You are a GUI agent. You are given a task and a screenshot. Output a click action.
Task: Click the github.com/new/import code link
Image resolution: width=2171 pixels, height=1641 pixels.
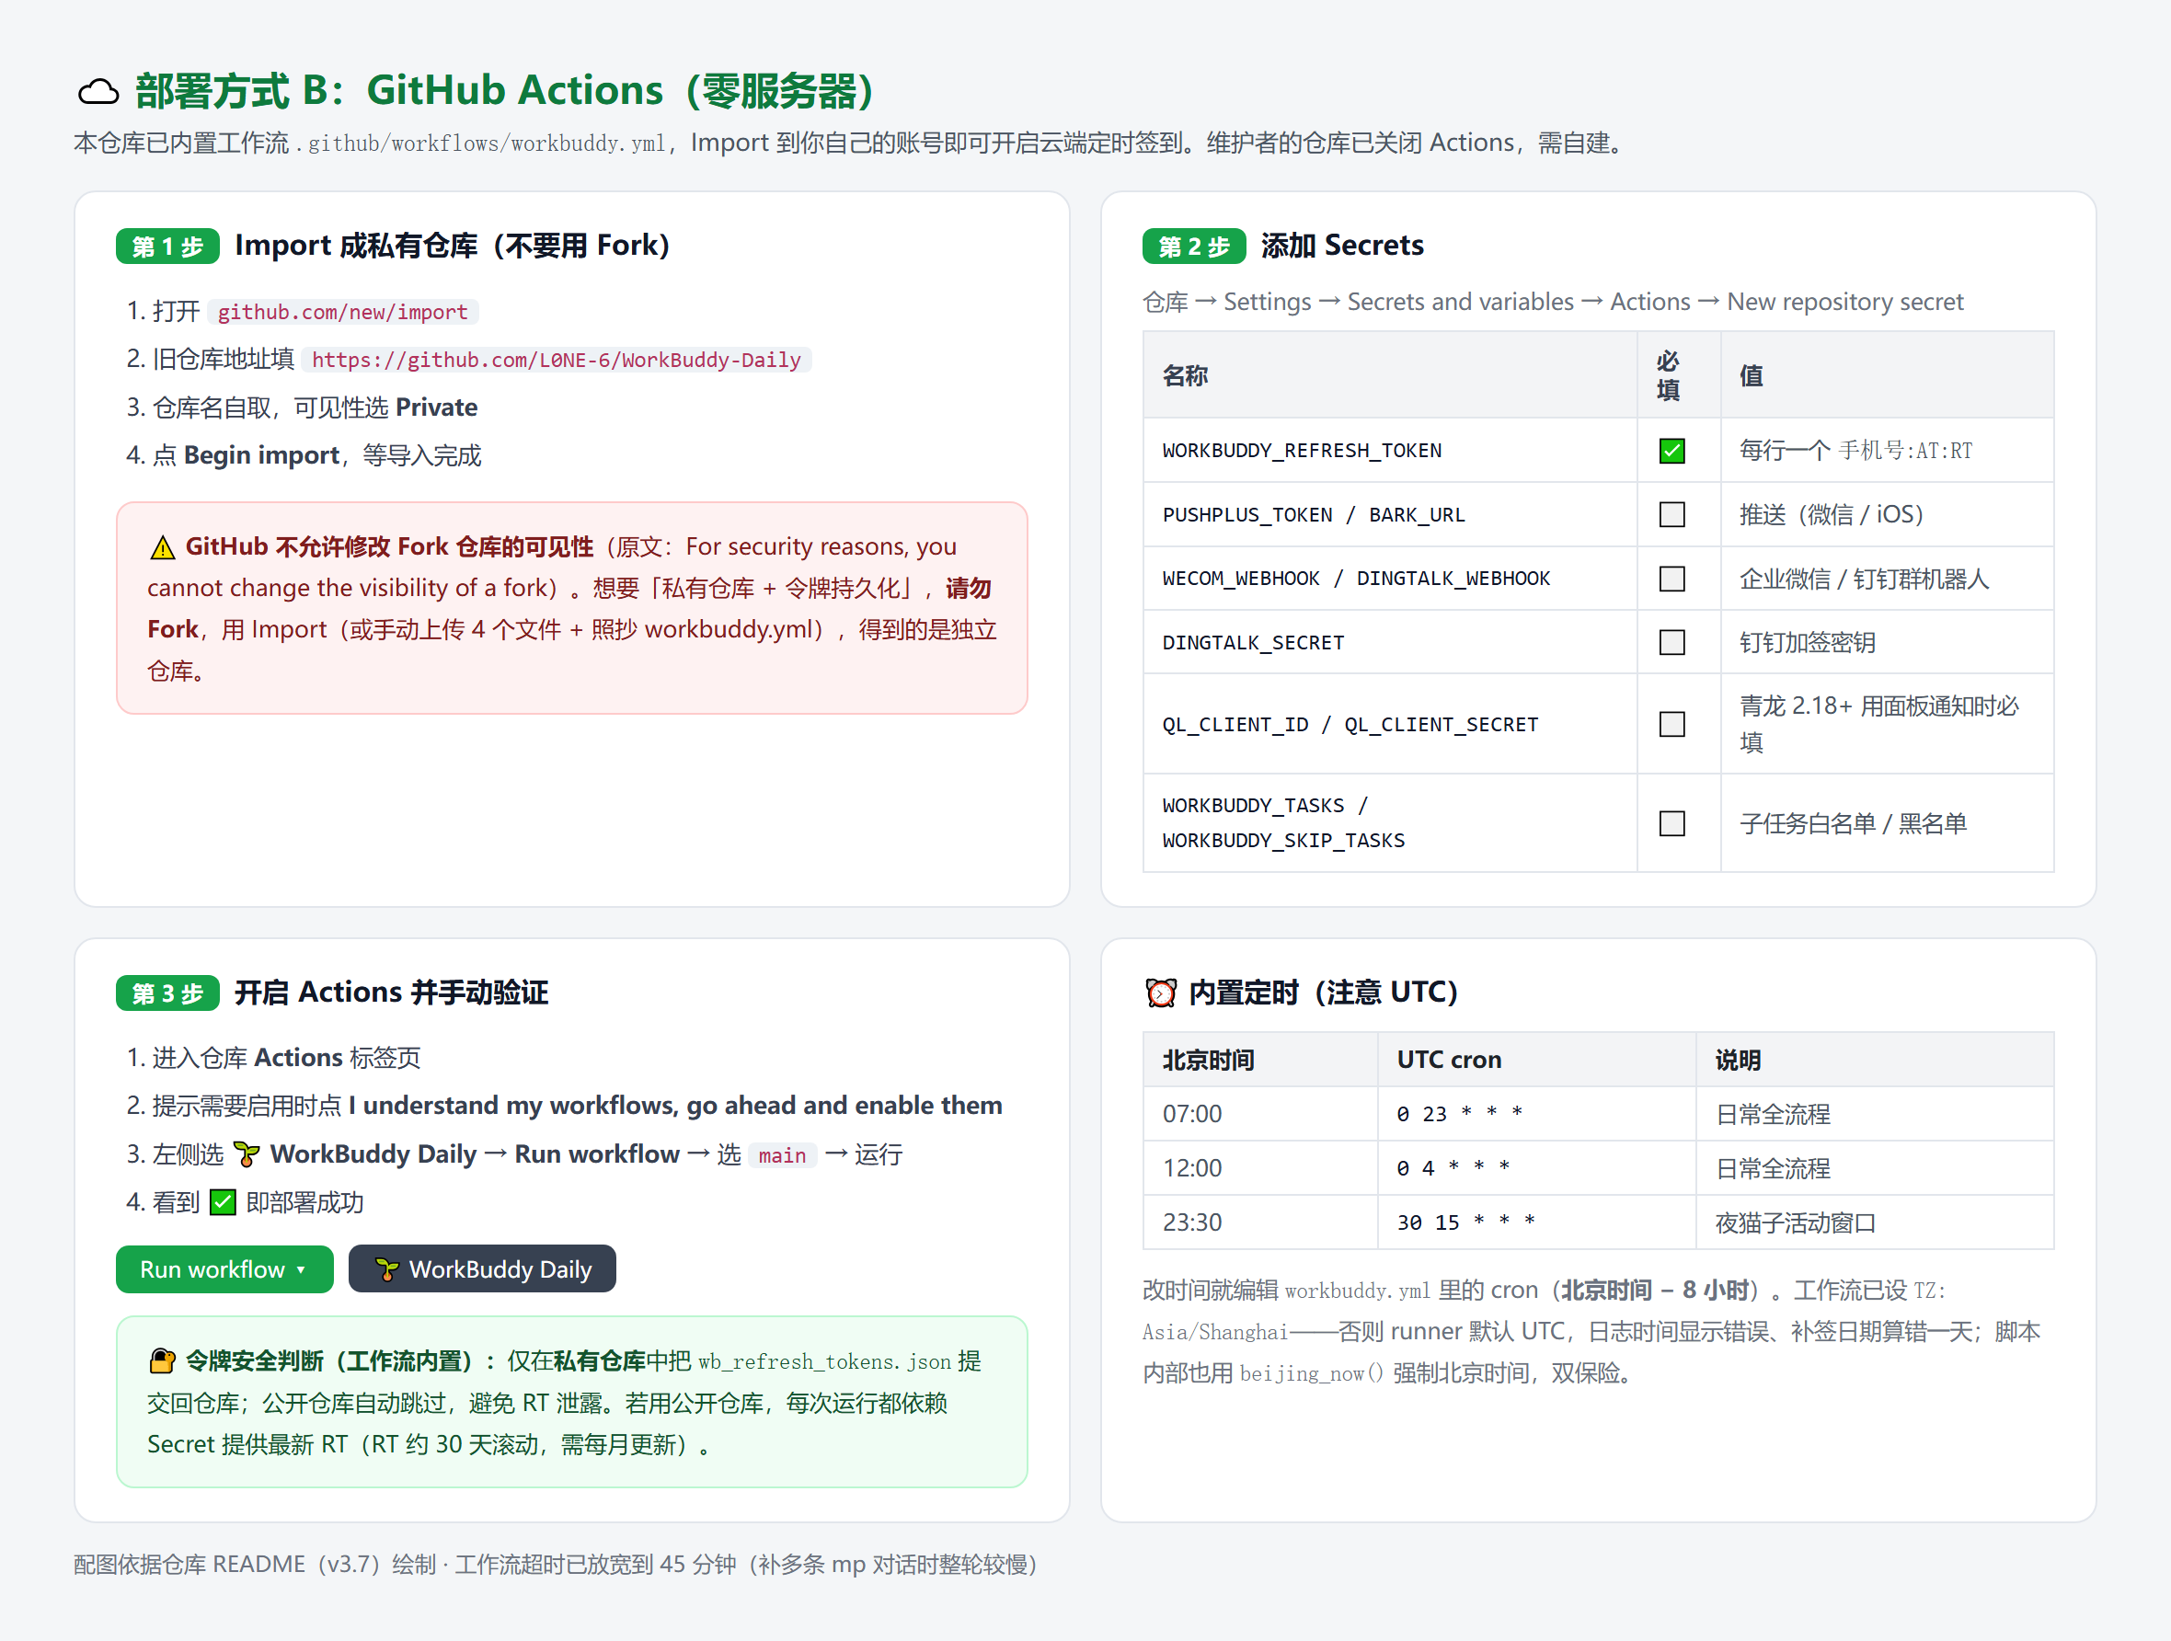(342, 312)
